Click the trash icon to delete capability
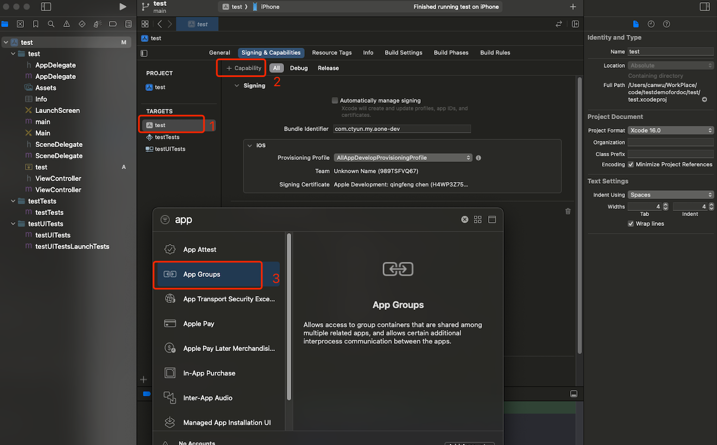The image size is (717, 445). pos(568,211)
